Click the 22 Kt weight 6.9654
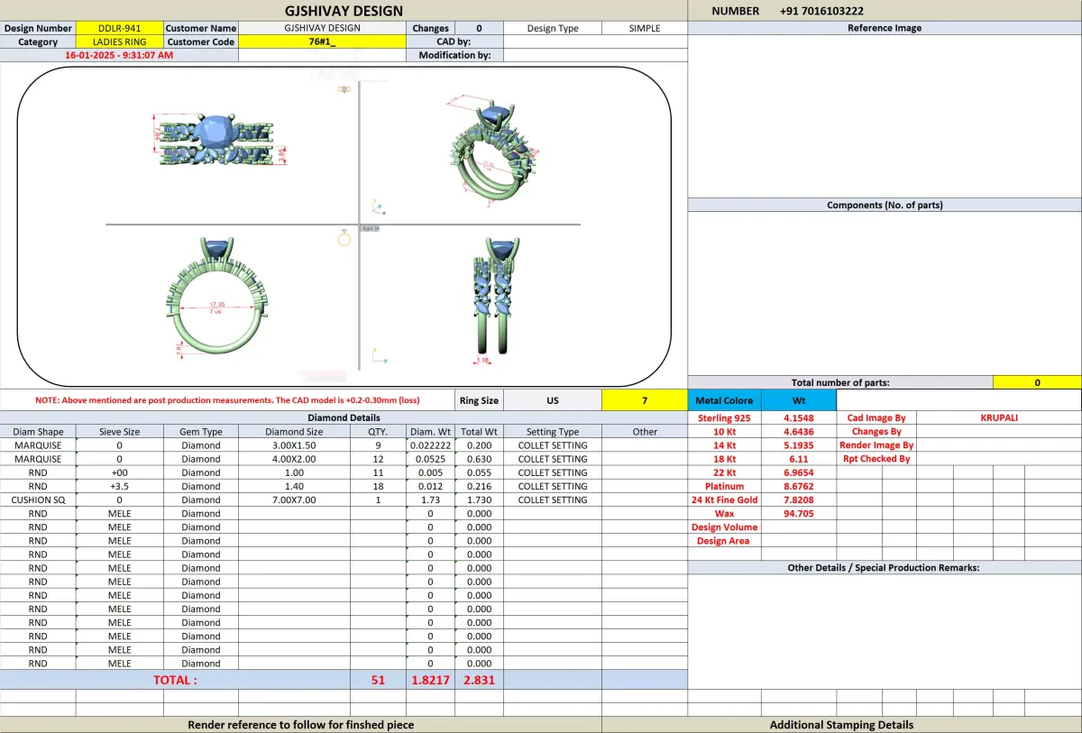The image size is (1082, 733). 799,472
